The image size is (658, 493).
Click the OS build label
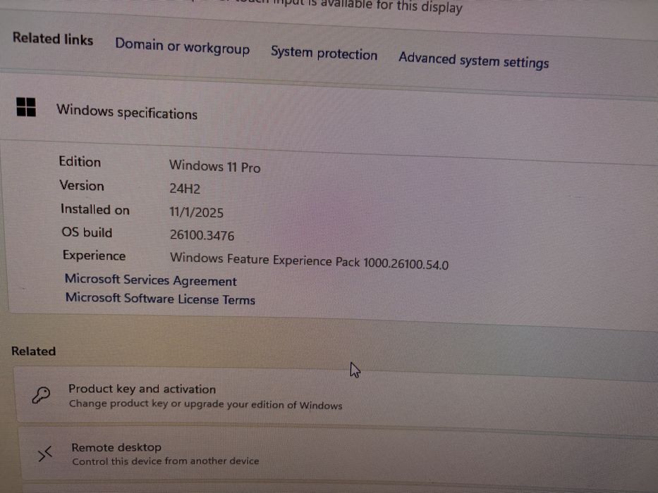(87, 232)
